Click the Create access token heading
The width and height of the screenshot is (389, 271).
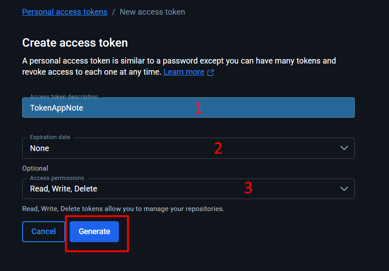tap(75, 43)
